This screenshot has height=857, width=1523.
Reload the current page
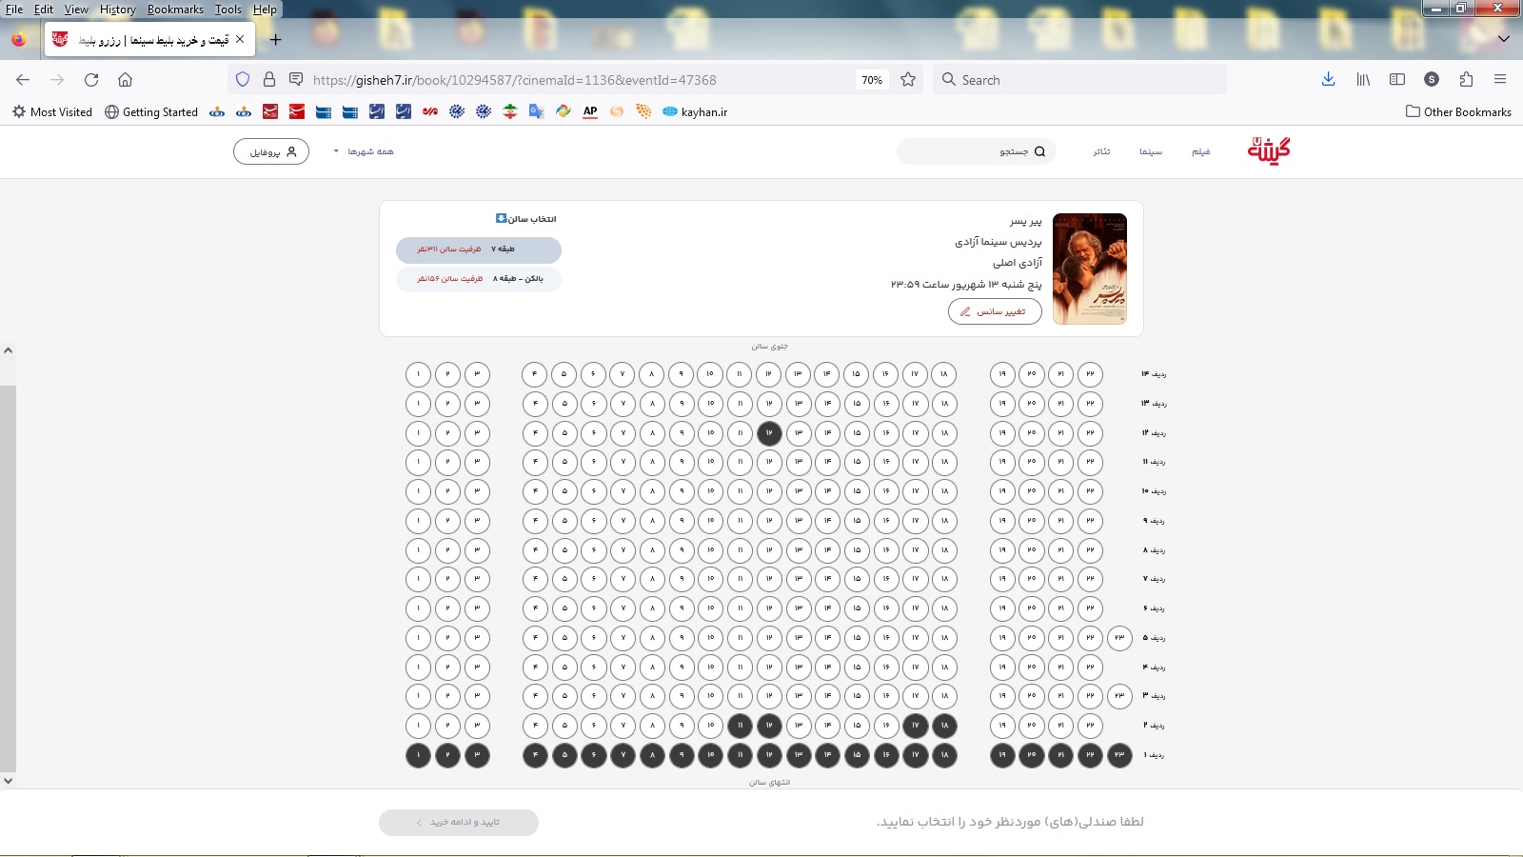coord(91,80)
